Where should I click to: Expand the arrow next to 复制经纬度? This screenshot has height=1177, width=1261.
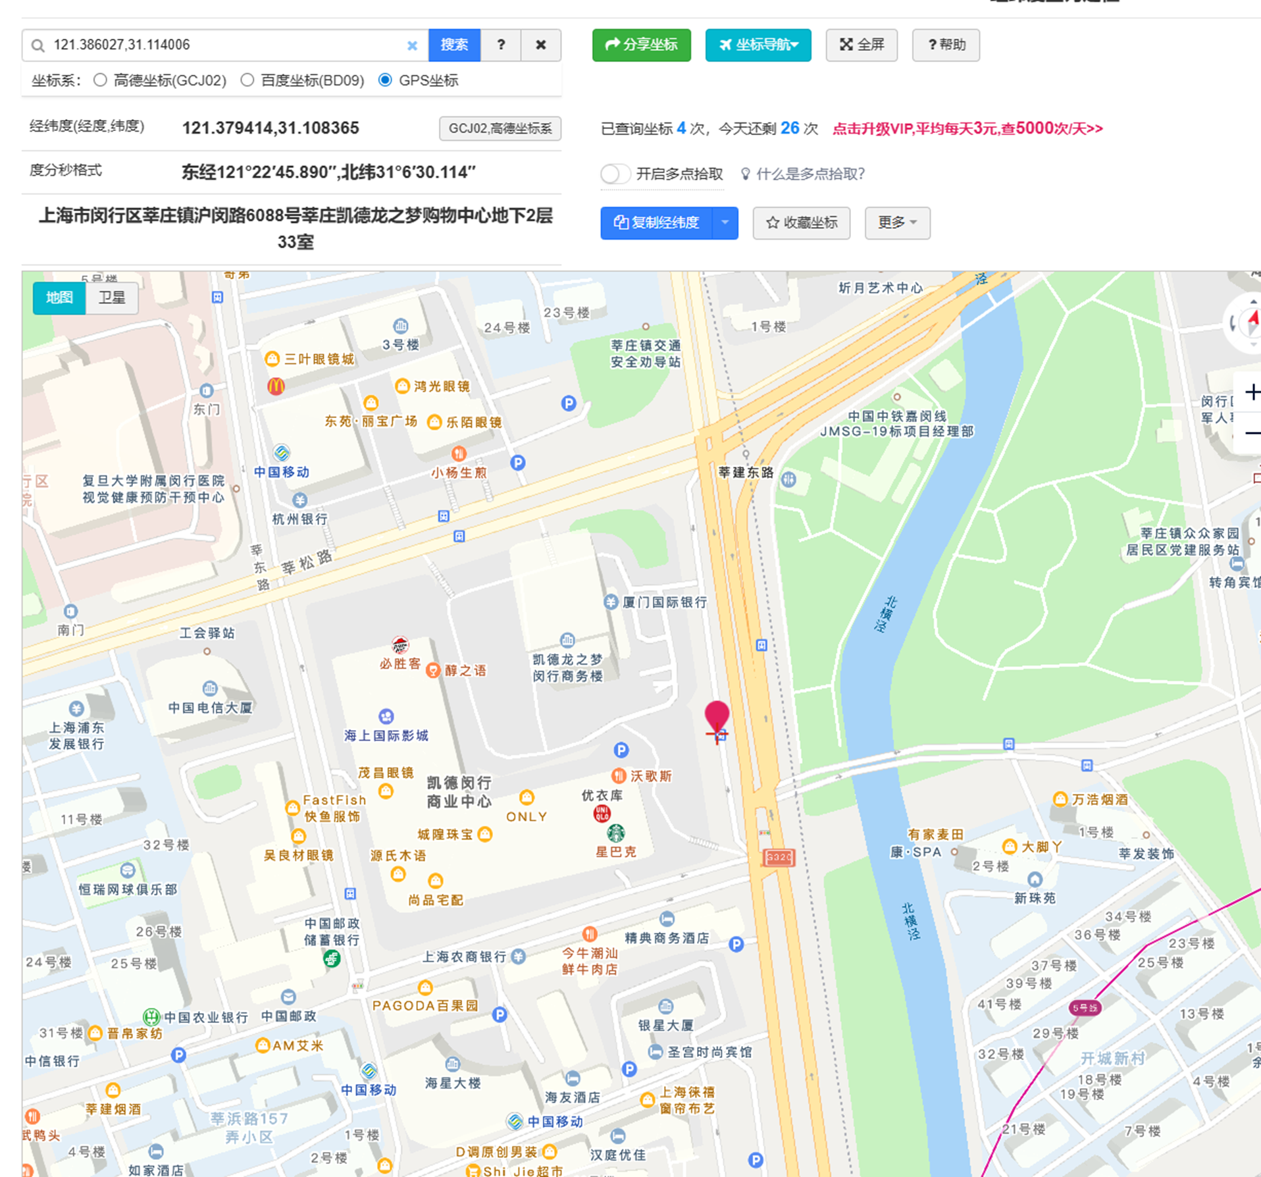tap(725, 222)
